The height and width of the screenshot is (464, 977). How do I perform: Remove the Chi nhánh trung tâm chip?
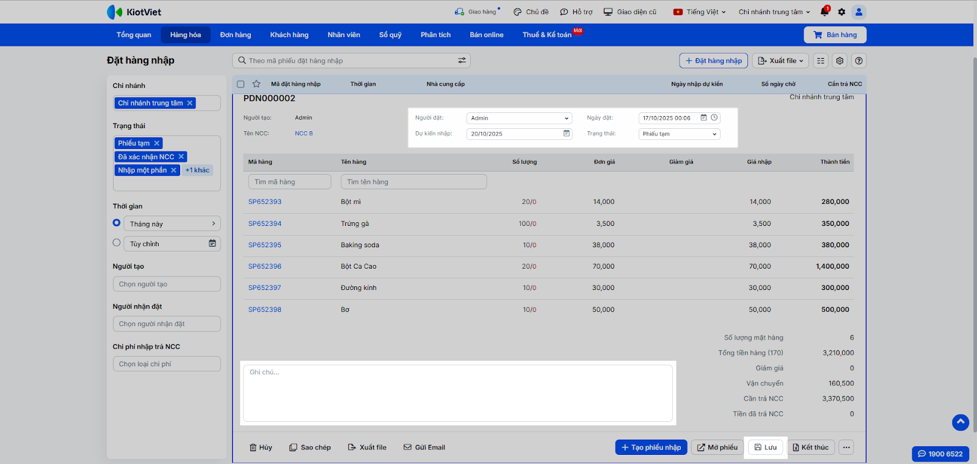coord(190,103)
